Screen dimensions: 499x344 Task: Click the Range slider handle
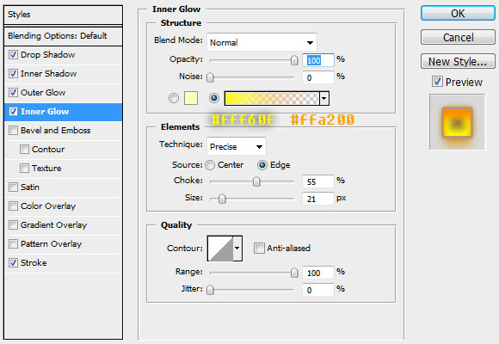pos(294,273)
